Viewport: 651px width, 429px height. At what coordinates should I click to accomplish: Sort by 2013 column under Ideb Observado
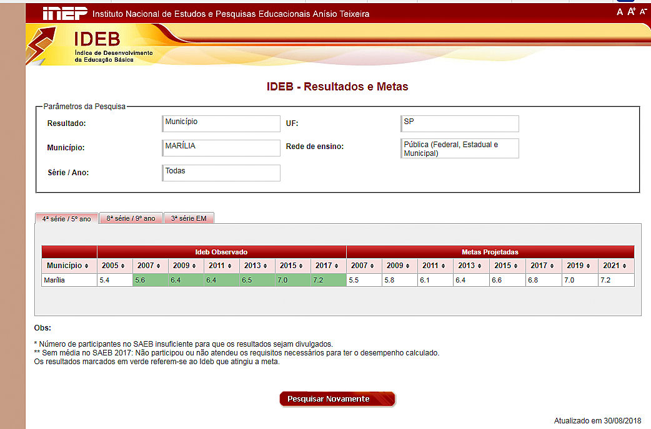click(x=257, y=266)
